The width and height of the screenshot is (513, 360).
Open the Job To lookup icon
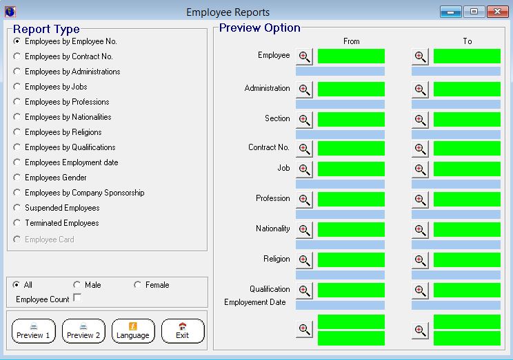click(420, 169)
